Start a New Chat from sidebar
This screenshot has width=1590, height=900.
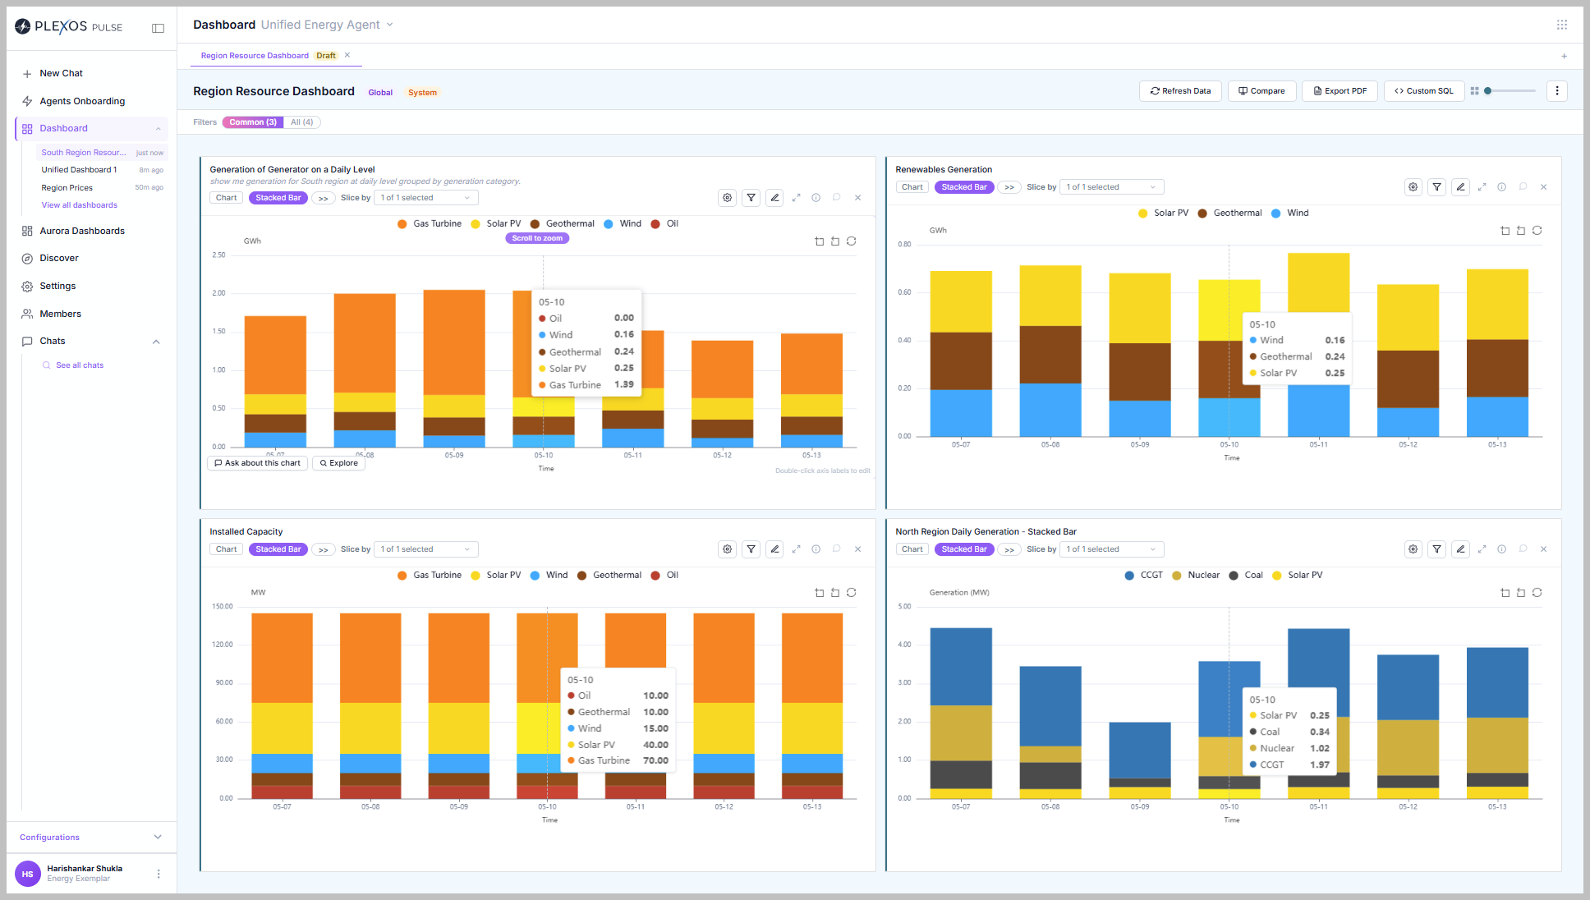pos(61,74)
